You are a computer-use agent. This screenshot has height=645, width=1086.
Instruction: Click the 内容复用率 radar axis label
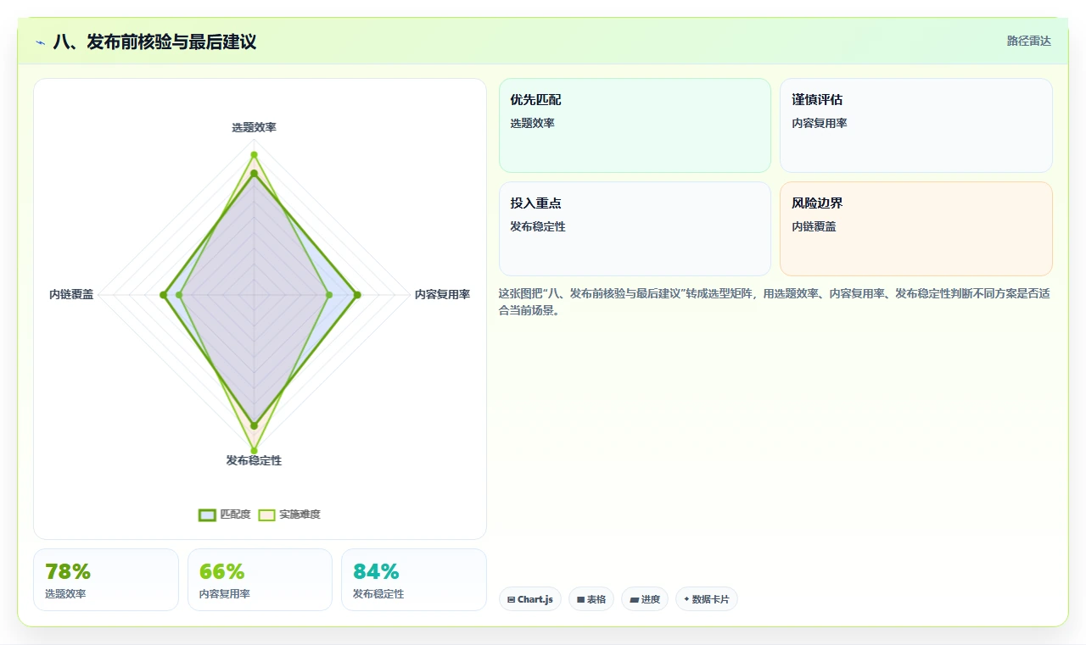point(442,295)
